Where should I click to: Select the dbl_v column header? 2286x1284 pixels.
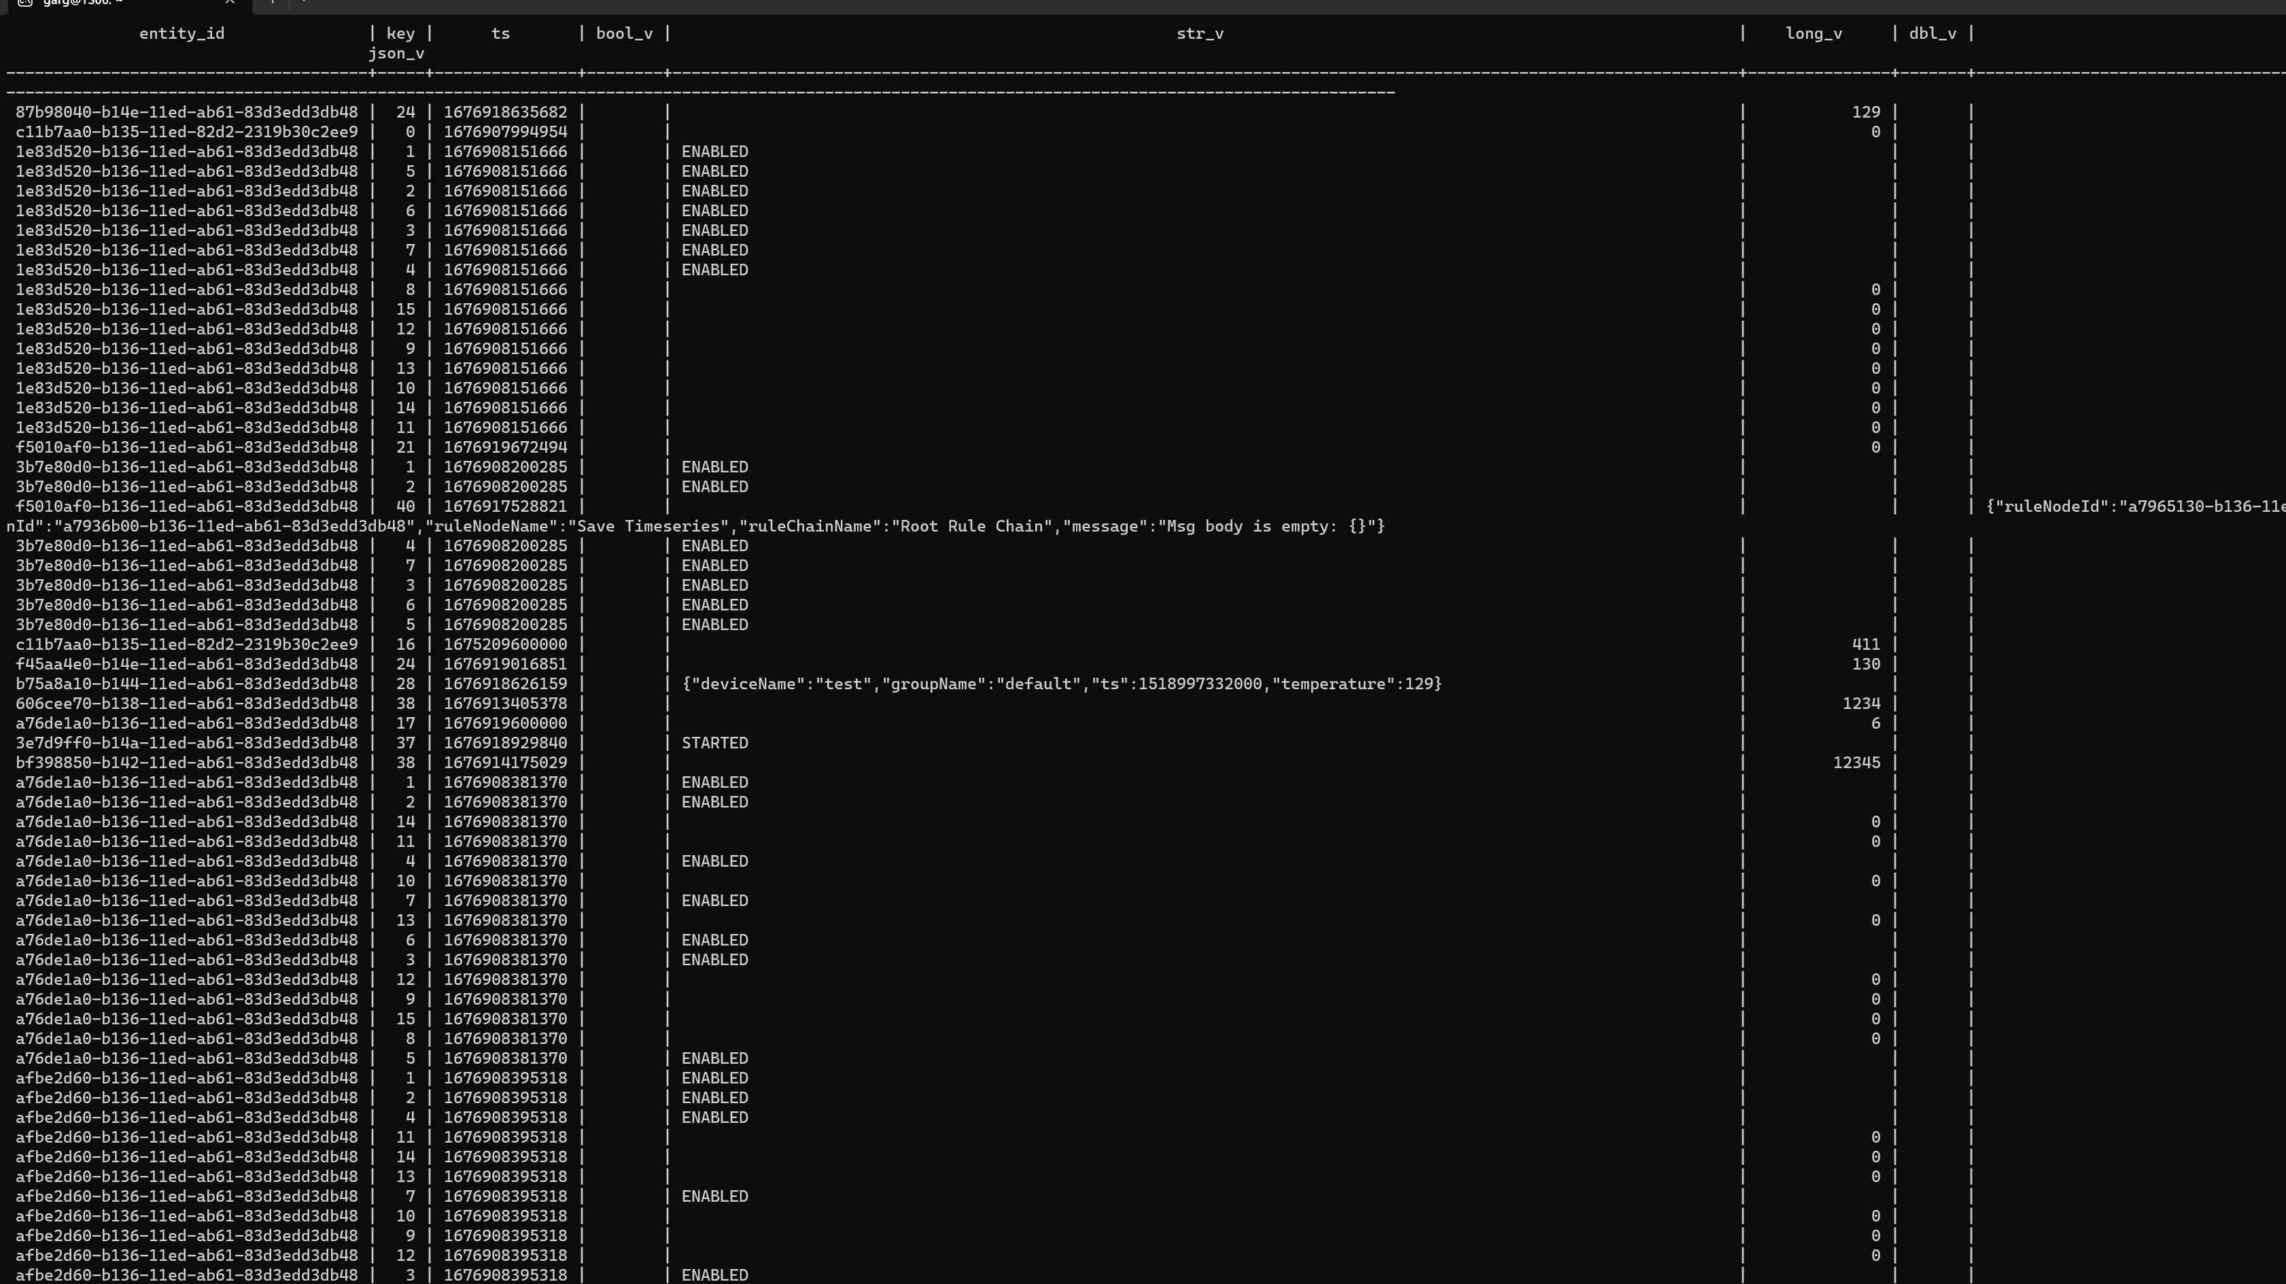[x=1934, y=33]
